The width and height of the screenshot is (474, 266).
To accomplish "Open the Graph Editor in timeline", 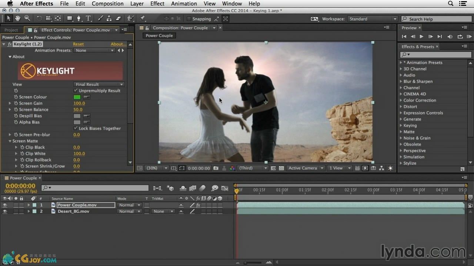I will pyautogui.click(x=225, y=188).
